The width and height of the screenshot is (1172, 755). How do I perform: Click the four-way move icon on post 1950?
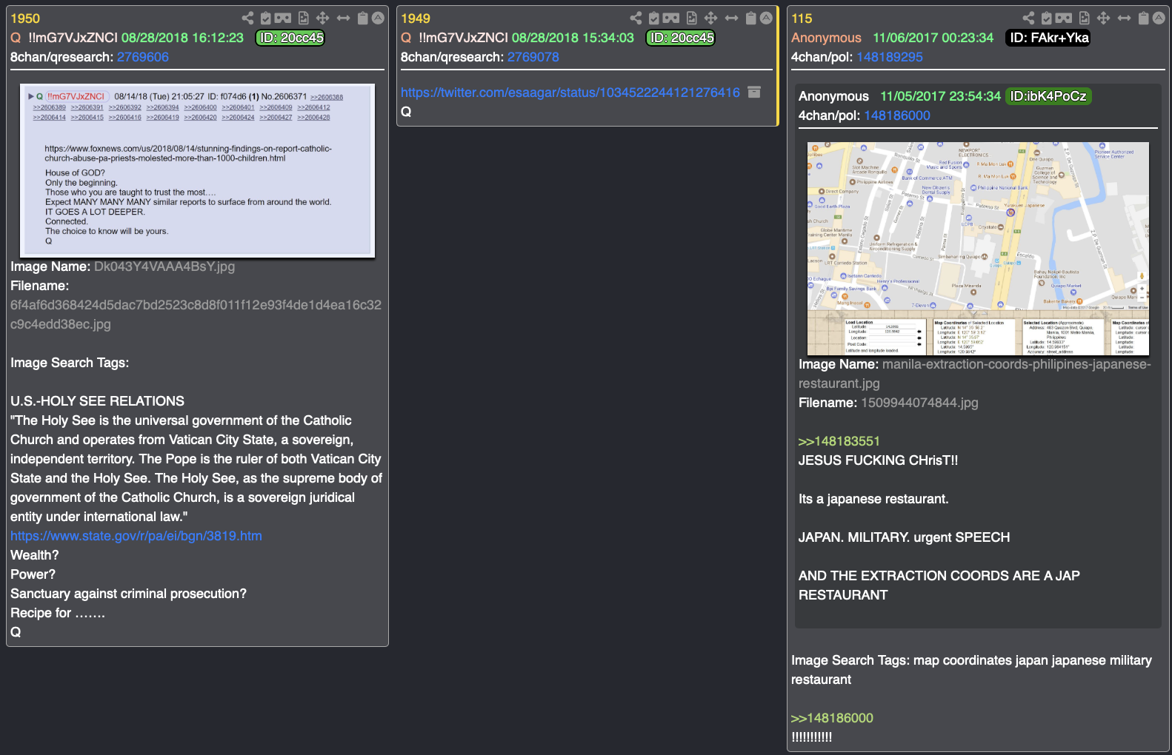tap(322, 18)
